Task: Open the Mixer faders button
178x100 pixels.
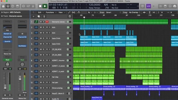Action: coord(28,6)
